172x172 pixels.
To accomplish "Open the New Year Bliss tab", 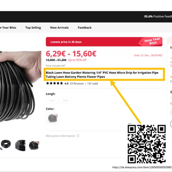I will [8, 28].
